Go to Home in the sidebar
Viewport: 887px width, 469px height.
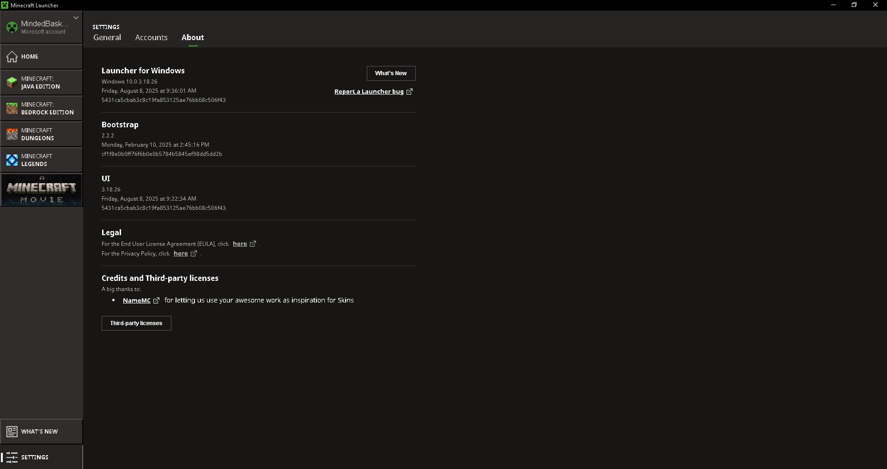pyautogui.click(x=42, y=57)
